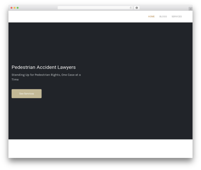Go to the Blogs page
This screenshot has width=201, height=170.
point(163,16)
